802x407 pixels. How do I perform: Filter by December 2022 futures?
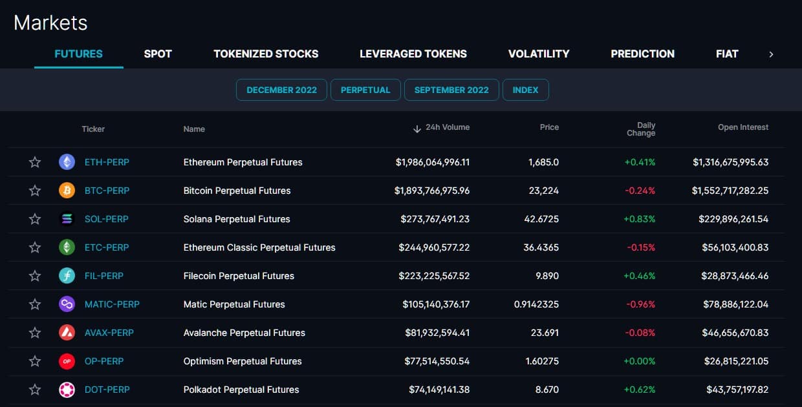282,90
